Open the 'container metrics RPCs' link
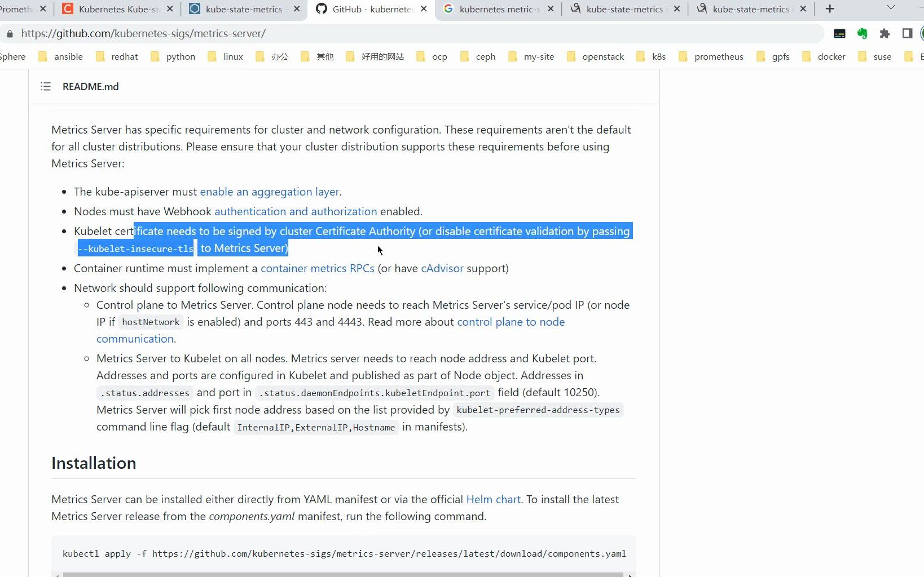Viewport: 924px width, 577px height. pos(318,268)
